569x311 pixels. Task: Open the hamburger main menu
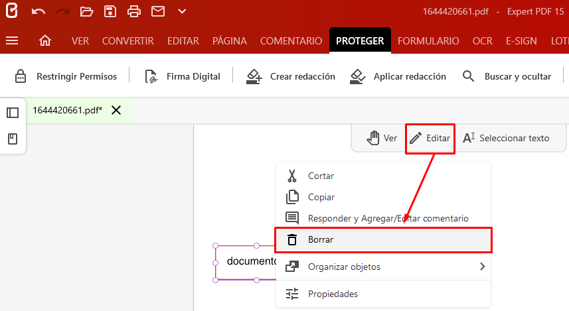[12, 40]
